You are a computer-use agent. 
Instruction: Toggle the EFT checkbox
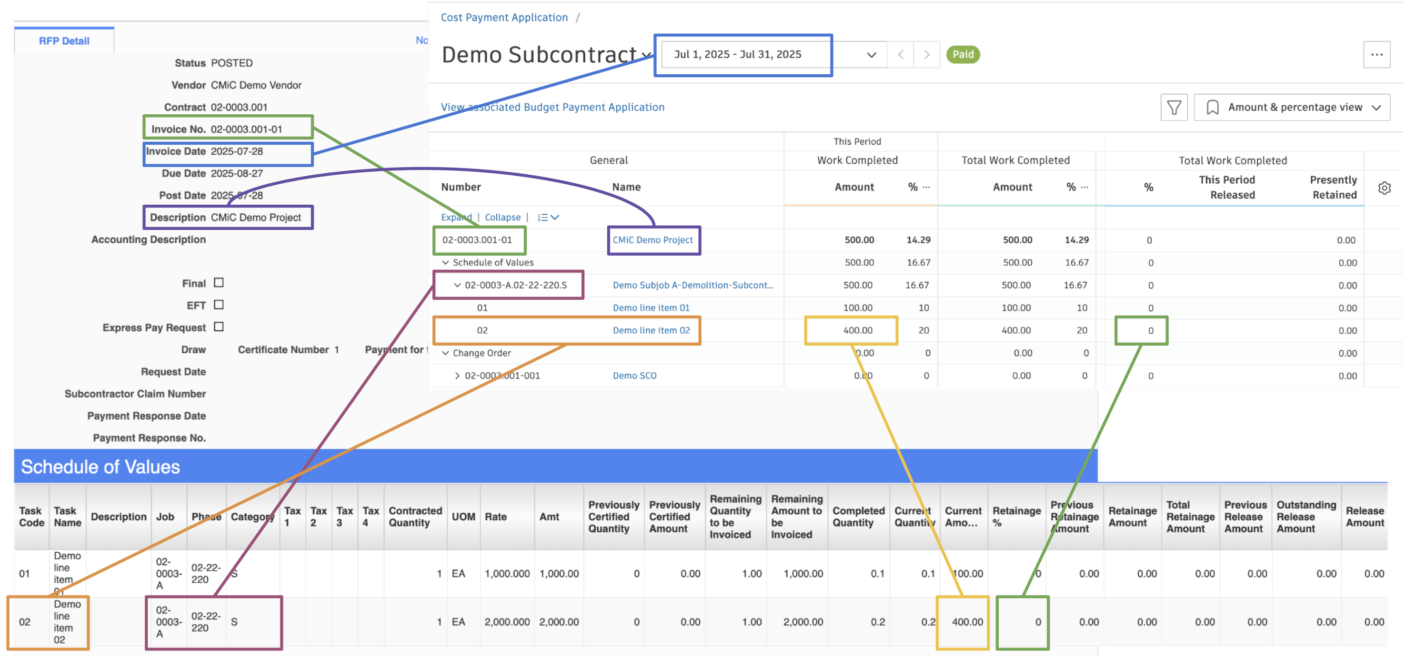point(219,305)
